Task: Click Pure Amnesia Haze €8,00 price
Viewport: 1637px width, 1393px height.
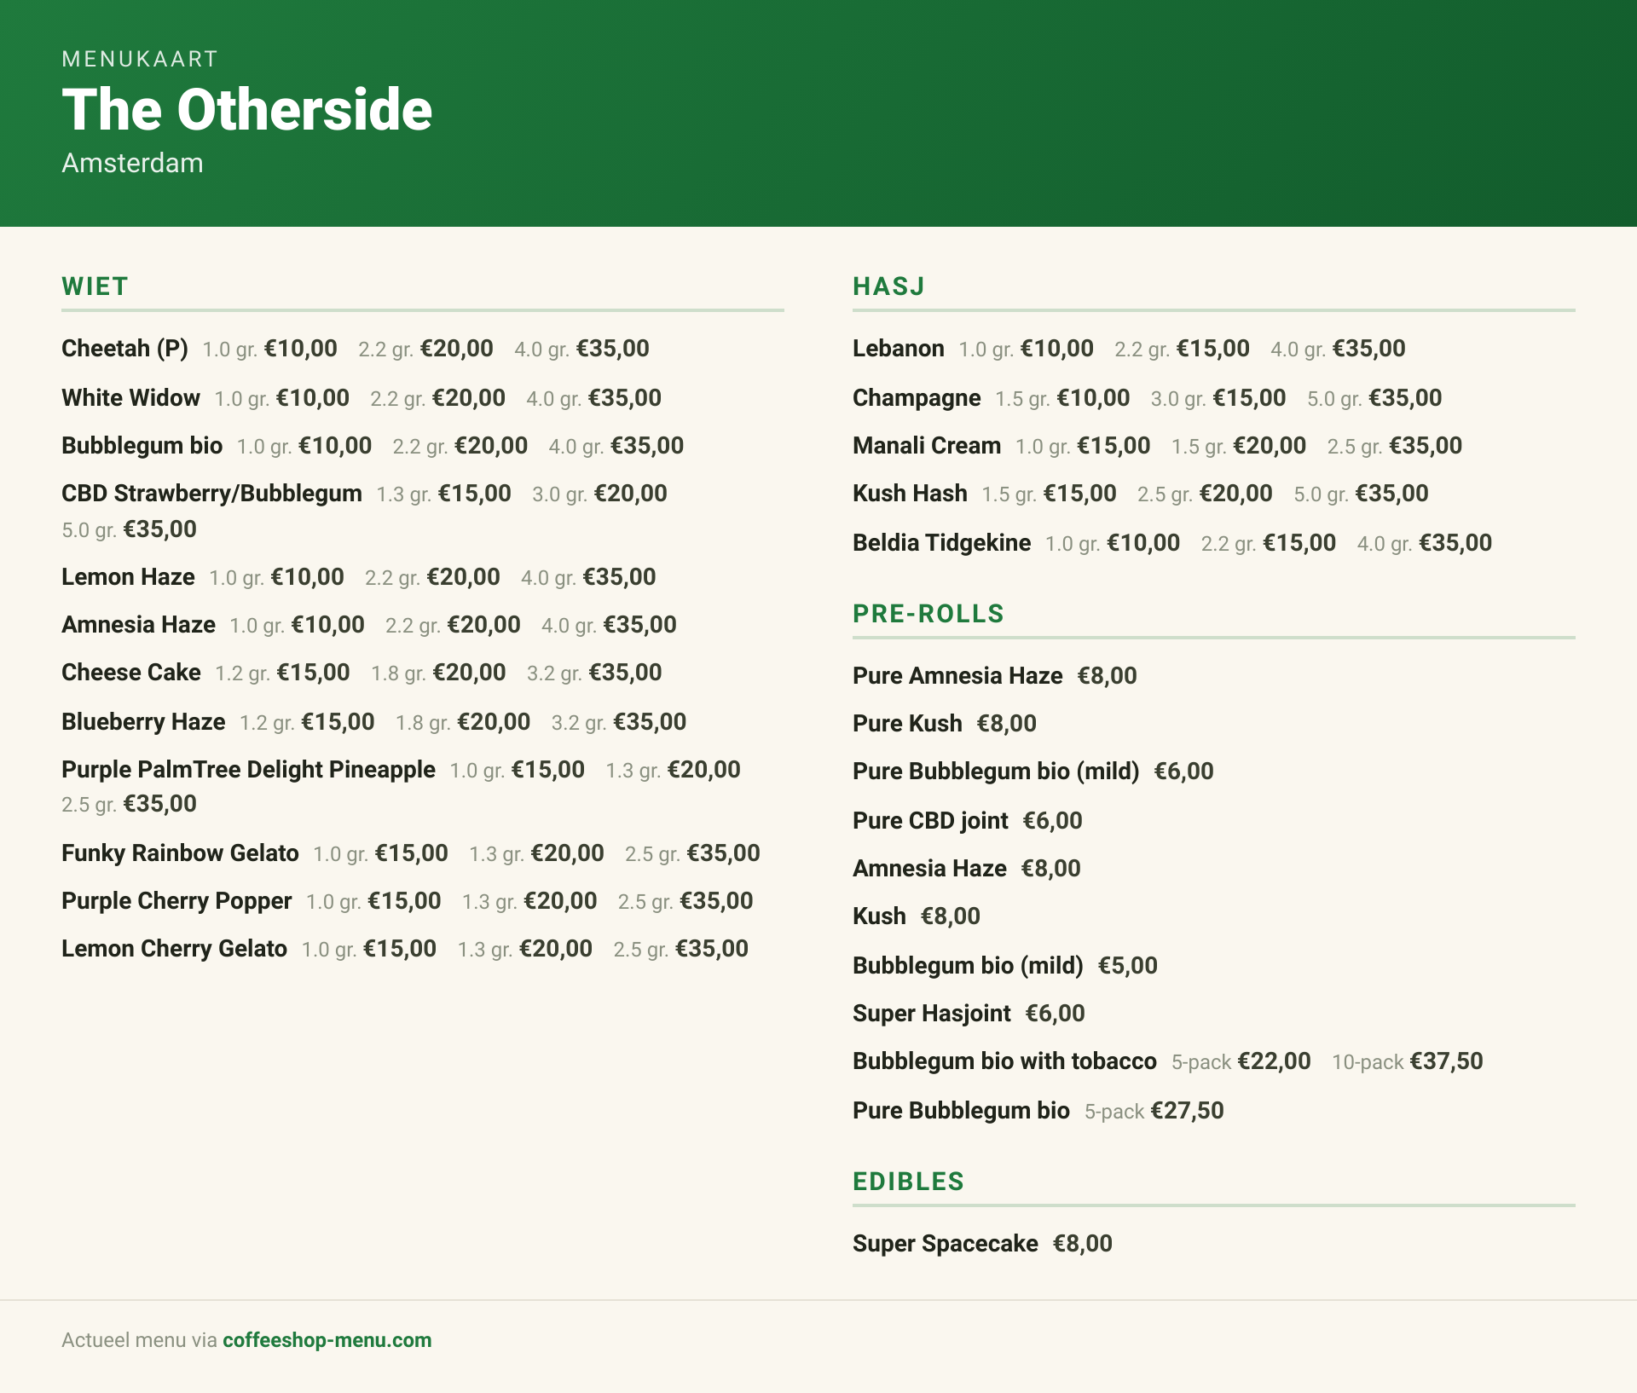Action: click(1108, 676)
